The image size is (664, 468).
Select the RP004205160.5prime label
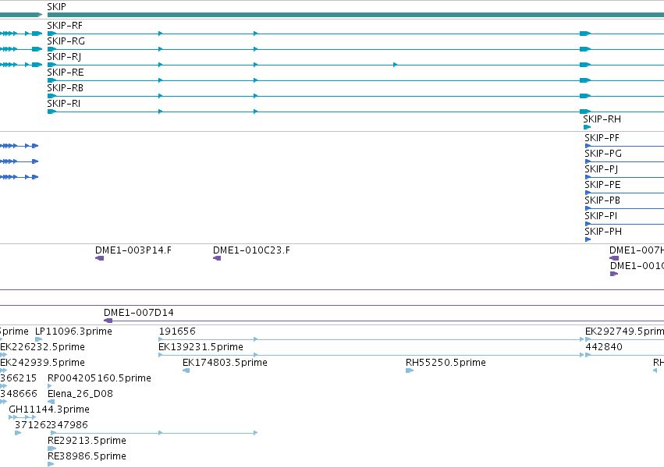pyautogui.click(x=99, y=378)
